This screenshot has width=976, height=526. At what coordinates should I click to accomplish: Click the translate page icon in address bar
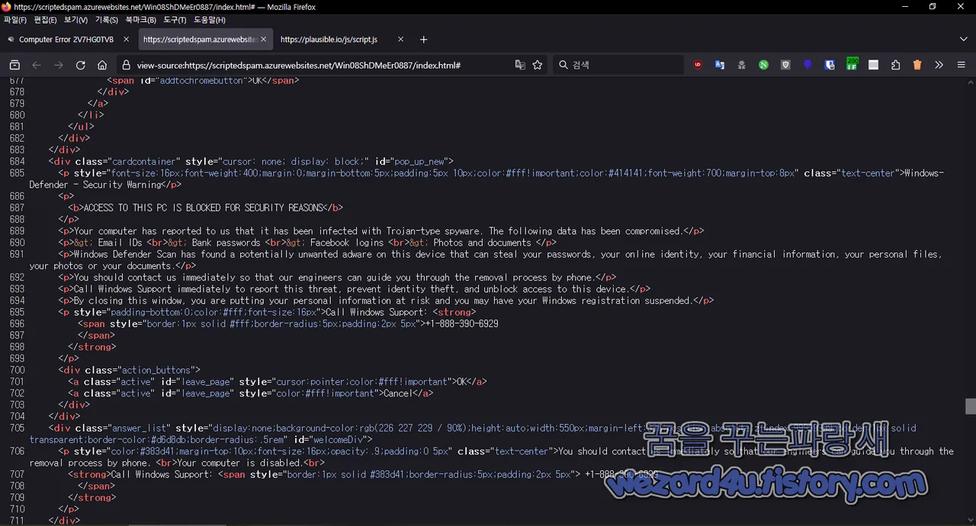pos(520,66)
